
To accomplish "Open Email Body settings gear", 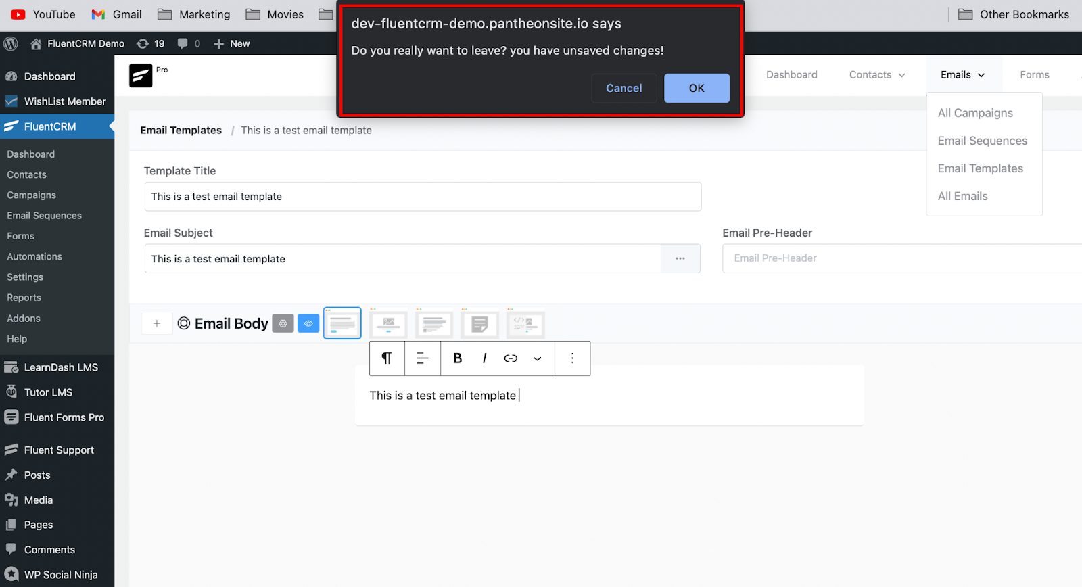I will [x=283, y=323].
